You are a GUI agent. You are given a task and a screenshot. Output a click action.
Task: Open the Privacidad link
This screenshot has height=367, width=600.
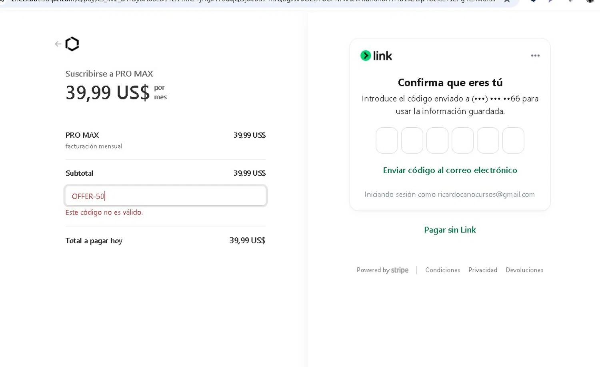[483, 270]
